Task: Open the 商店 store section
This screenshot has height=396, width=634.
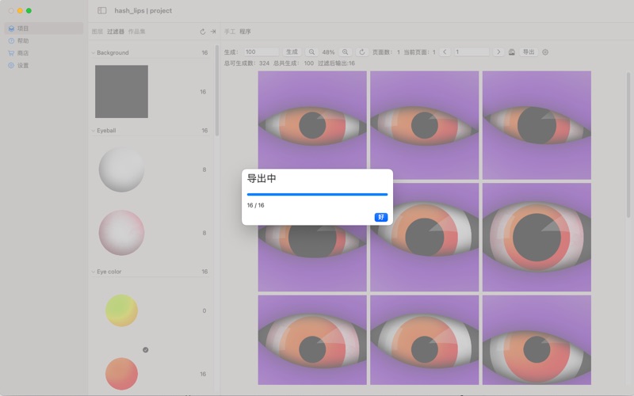Action: (x=23, y=53)
